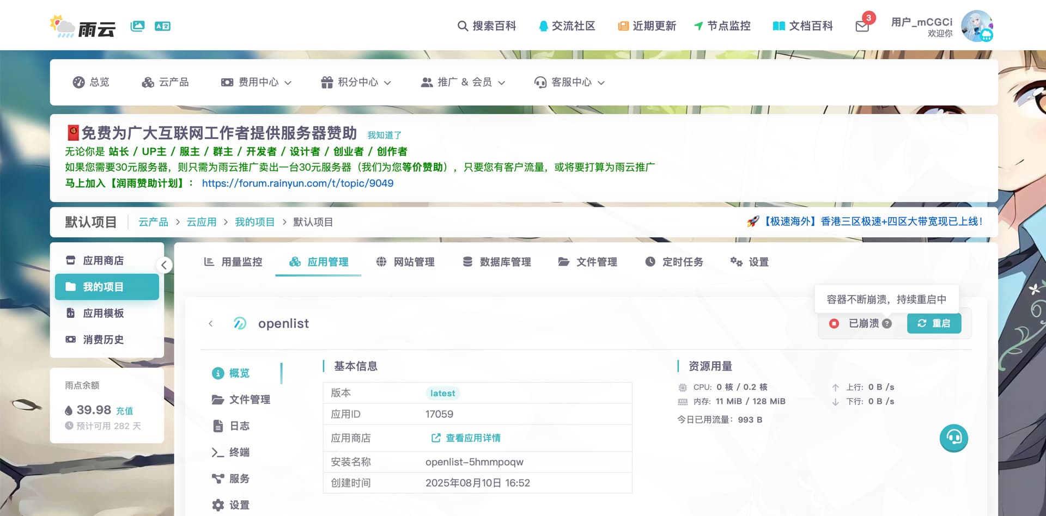Click the help question mark beside 已崩溃
1046x516 pixels.
click(x=887, y=324)
